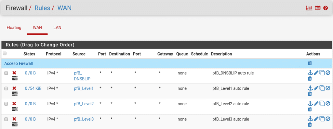Toggle the select-all checkbox in table header

[x=5, y=54]
